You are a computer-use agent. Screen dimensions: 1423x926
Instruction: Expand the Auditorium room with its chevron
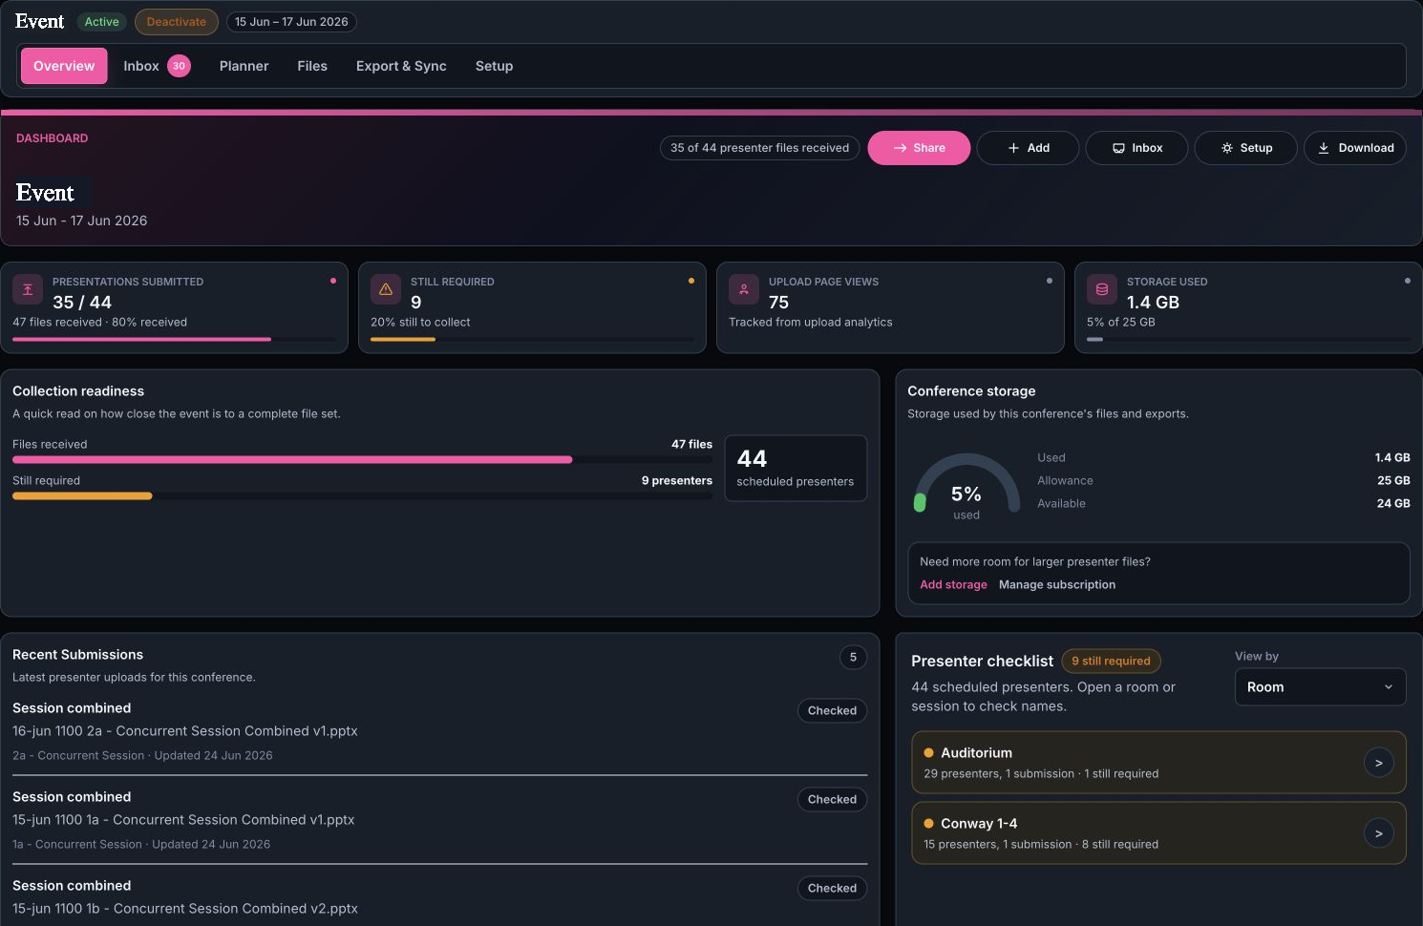[x=1379, y=763]
